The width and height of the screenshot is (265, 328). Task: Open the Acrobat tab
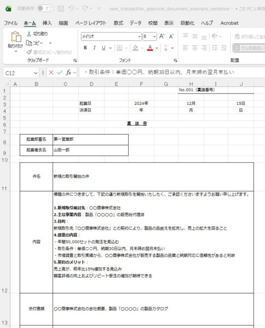click(229, 23)
